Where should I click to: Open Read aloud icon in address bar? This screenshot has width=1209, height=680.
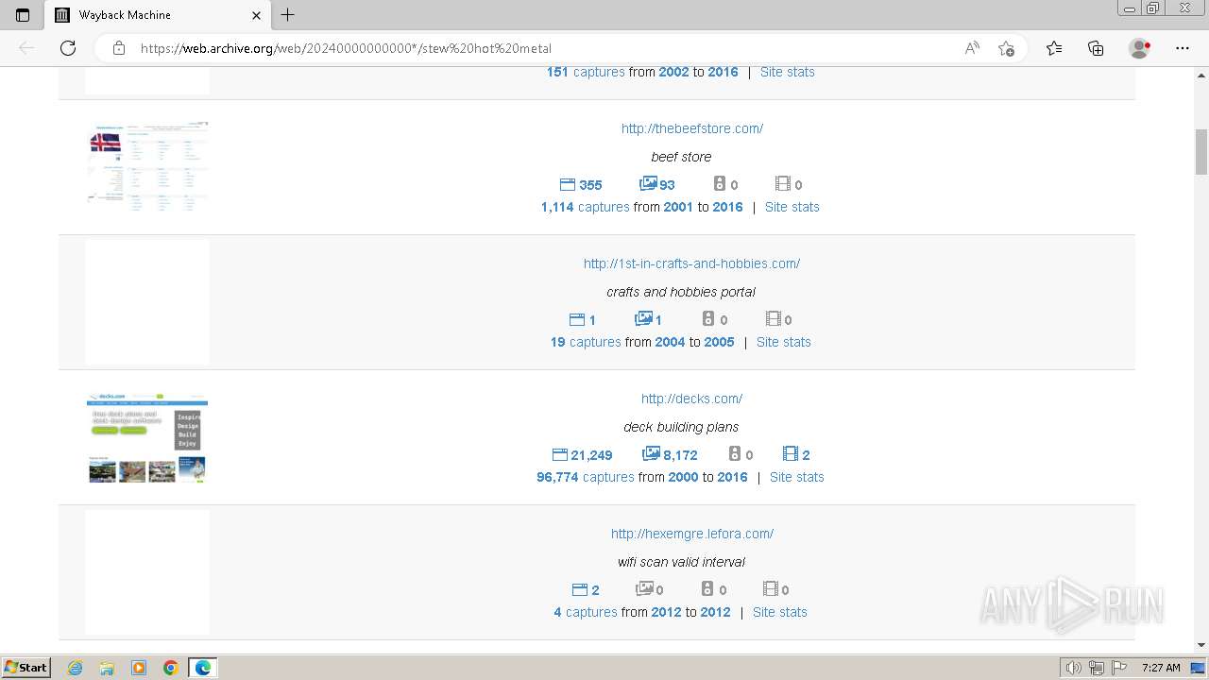tap(972, 48)
